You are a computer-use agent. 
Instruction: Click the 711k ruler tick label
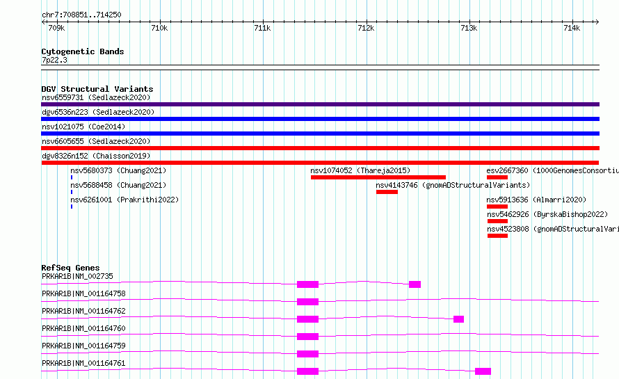click(262, 28)
